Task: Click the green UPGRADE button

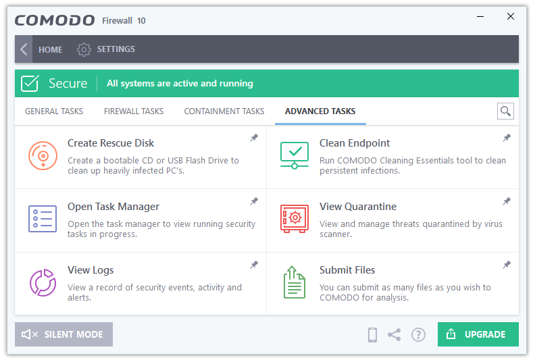Action: 478,334
